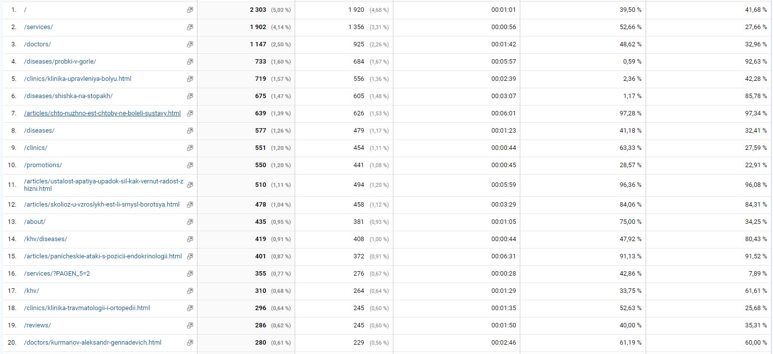This screenshot has height=354, width=773.
Task: Click popup icon beside /clinics/ row
Action: click(x=190, y=148)
